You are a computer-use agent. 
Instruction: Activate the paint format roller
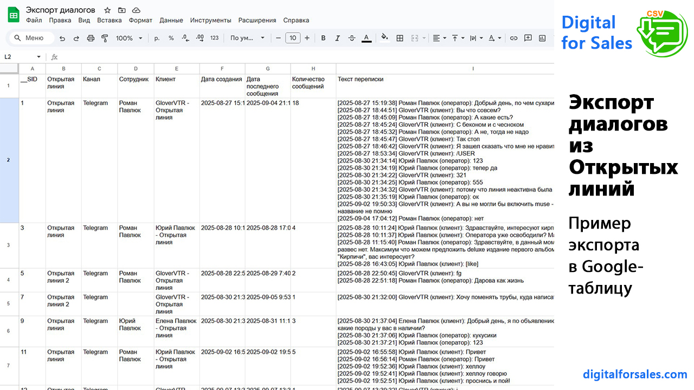[x=105, y=38]
